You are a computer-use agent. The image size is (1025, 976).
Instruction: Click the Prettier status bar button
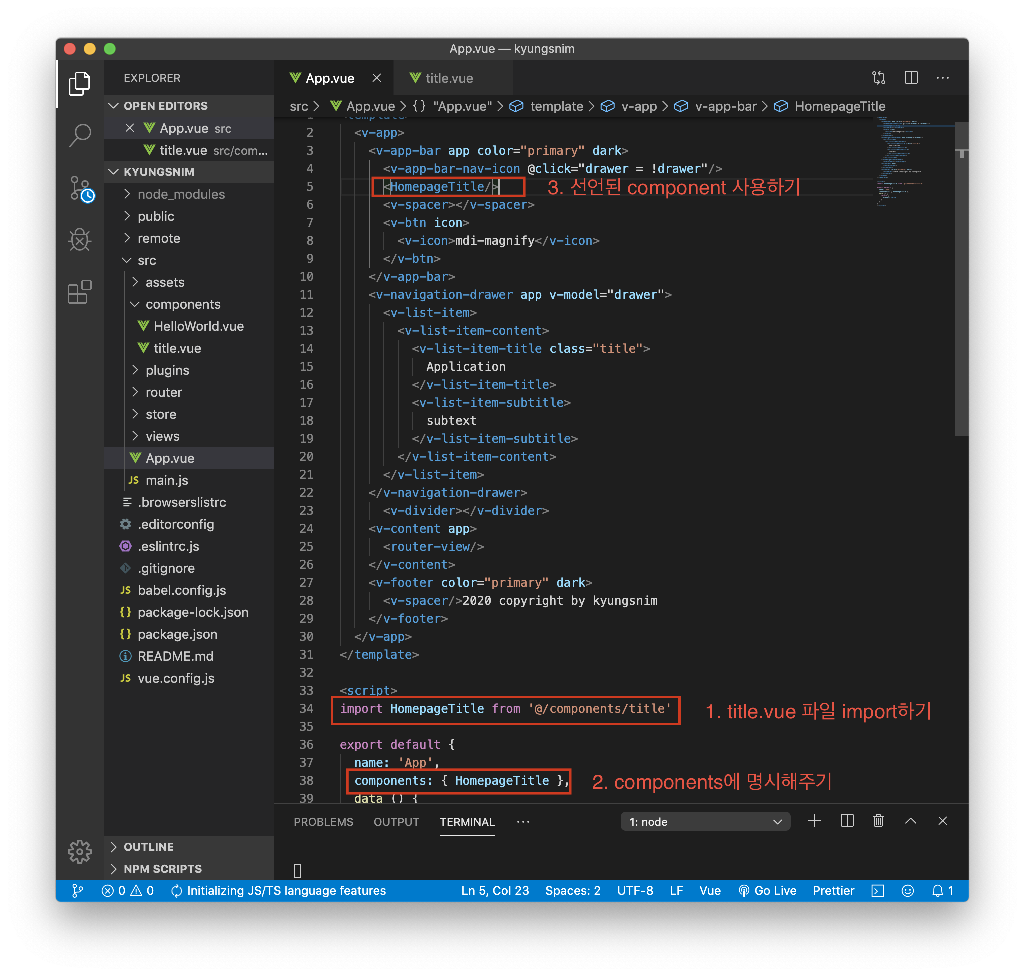pos(833,890)
